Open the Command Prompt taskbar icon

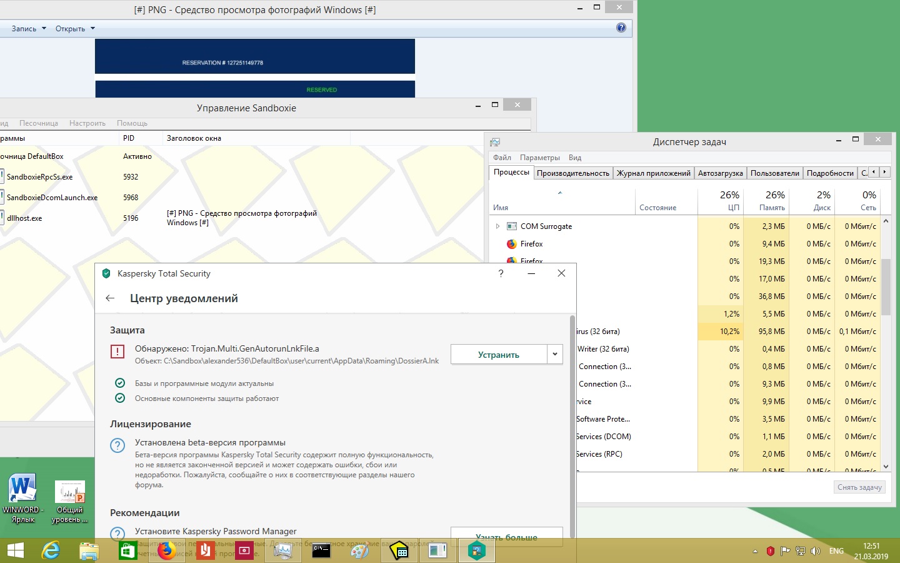click(x=321, y=550)
